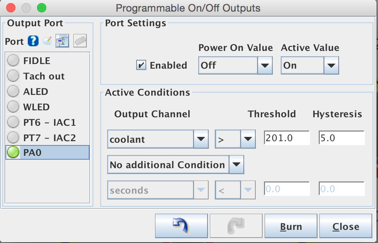Click the Close button
The height and width of the screenshot is (243, 378).
346,226
